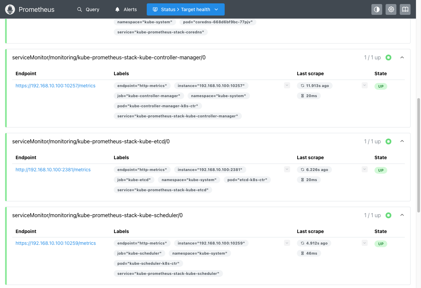
Task: Open documentation book icon
Action: (405, 9)
